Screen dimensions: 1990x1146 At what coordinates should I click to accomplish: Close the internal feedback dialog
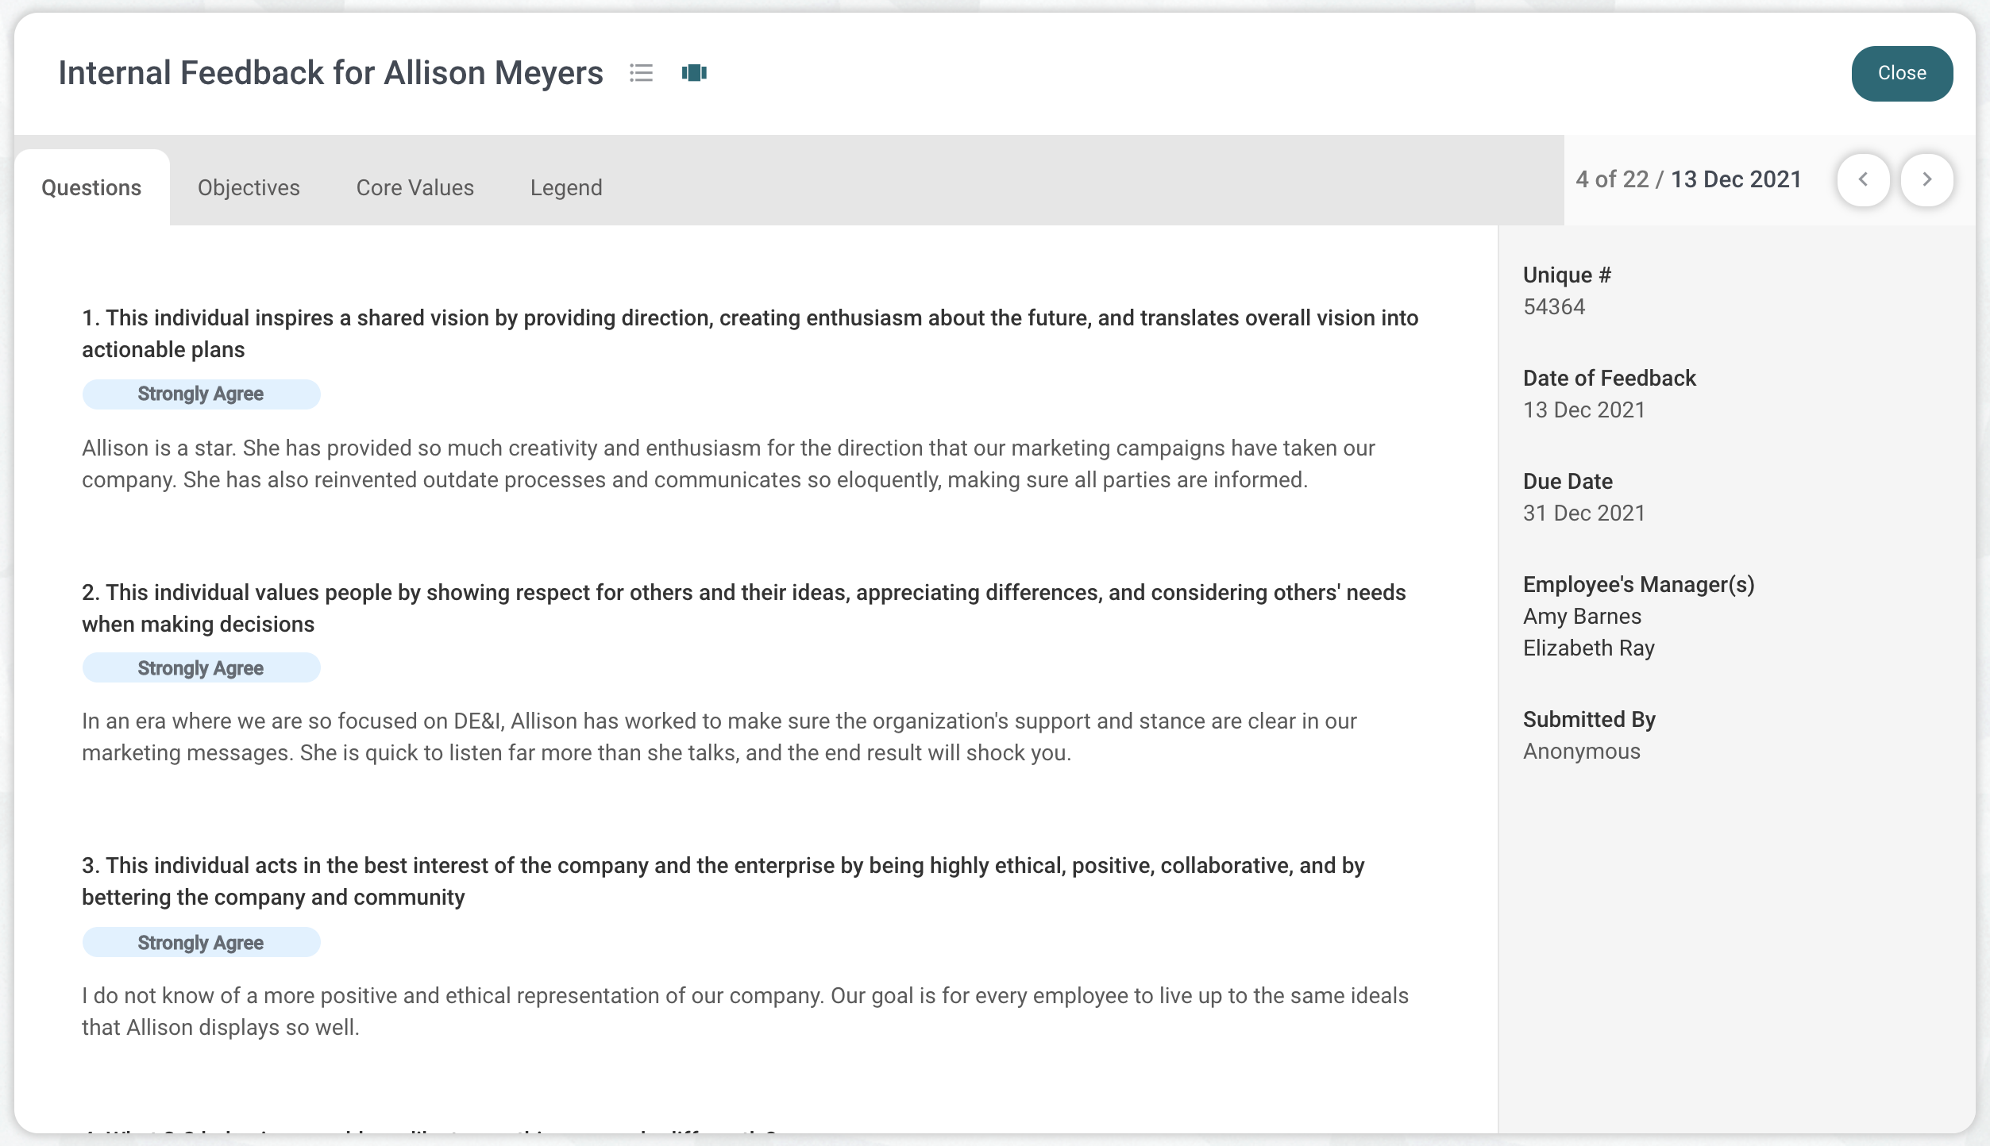1901,73
